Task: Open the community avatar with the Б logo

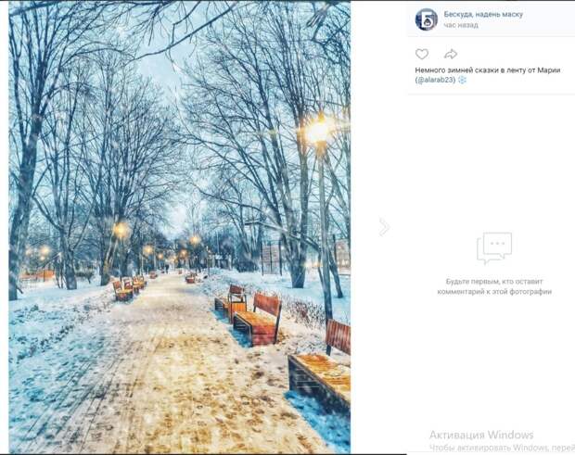Action: (426, 19)
